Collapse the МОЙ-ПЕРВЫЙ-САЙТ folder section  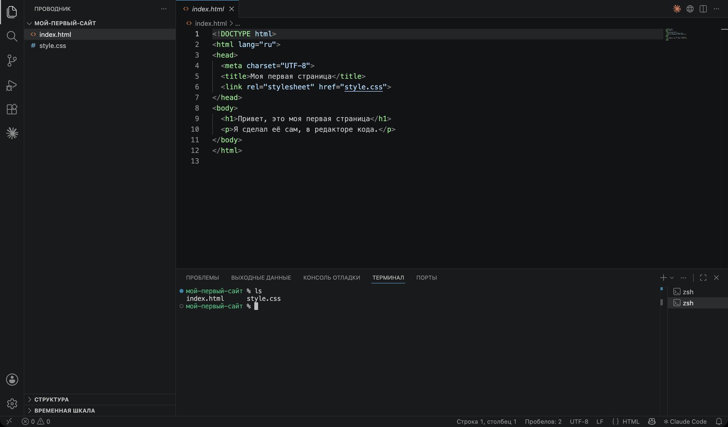100,23
